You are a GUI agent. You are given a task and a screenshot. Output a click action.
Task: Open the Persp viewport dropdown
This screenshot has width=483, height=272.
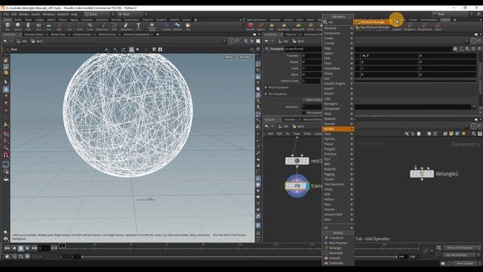pyautogui.click(x=229, y=57)
